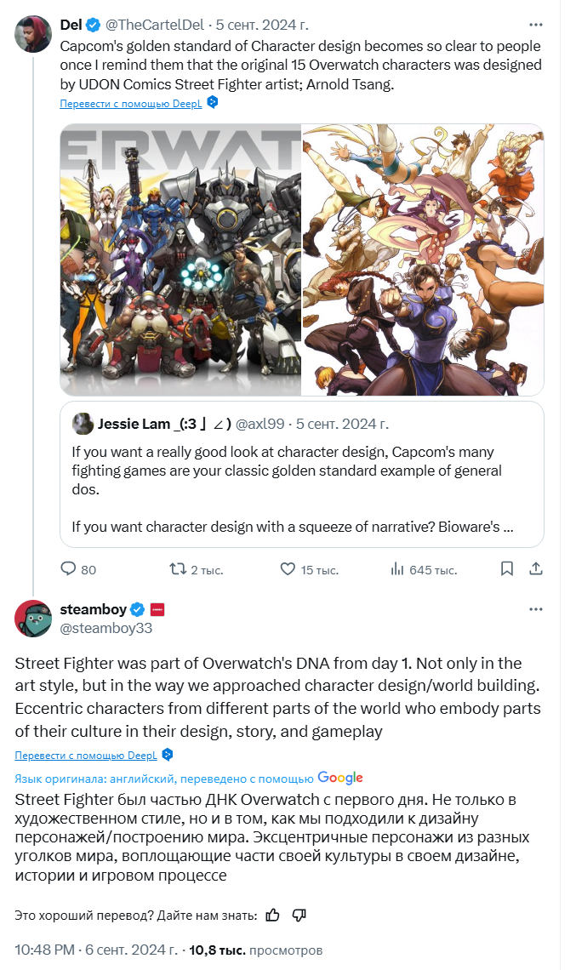576x970 pixels.
Task: Expand the quoted Jessie Lam tweet
Action: pyautogui.click(x=302, y=475)
